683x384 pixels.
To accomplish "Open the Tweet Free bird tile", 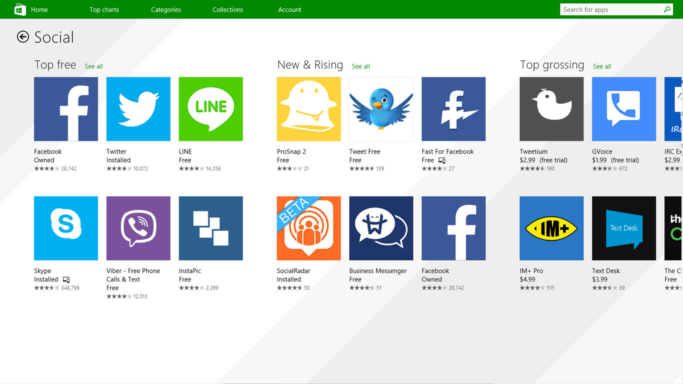I will (x=381, y=109).
